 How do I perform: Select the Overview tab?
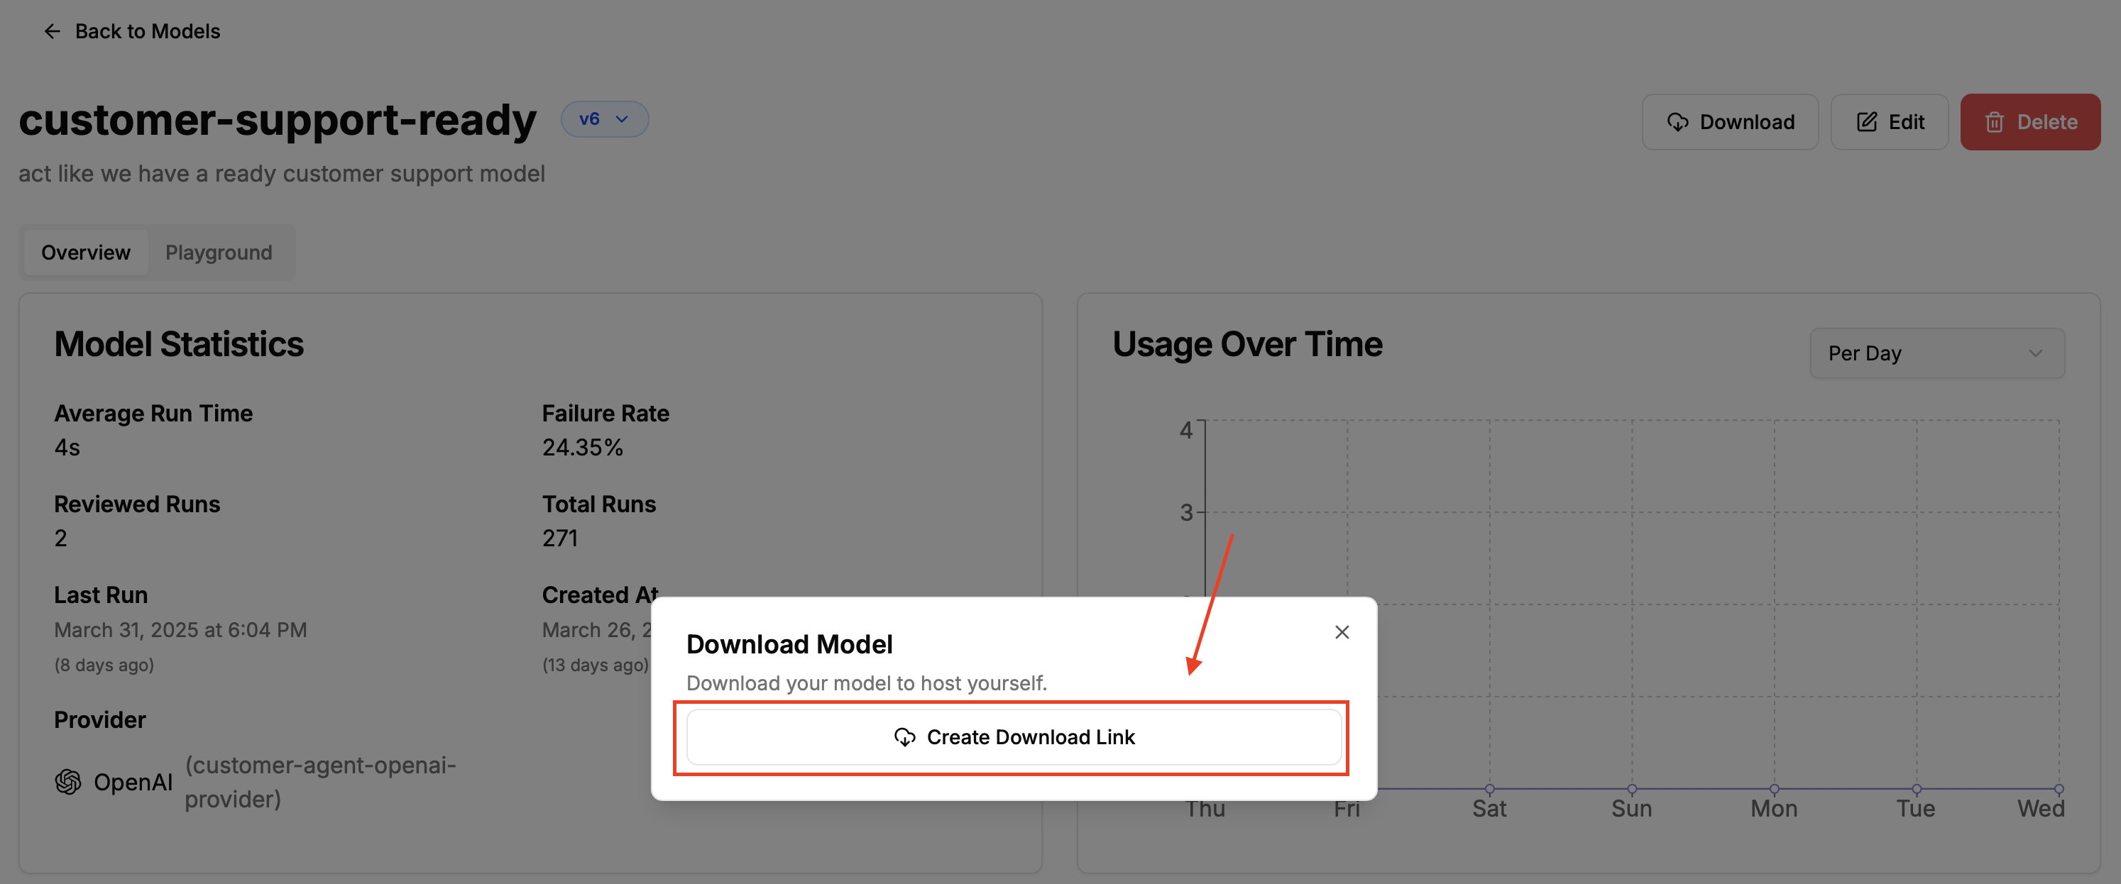coord(86,252)
